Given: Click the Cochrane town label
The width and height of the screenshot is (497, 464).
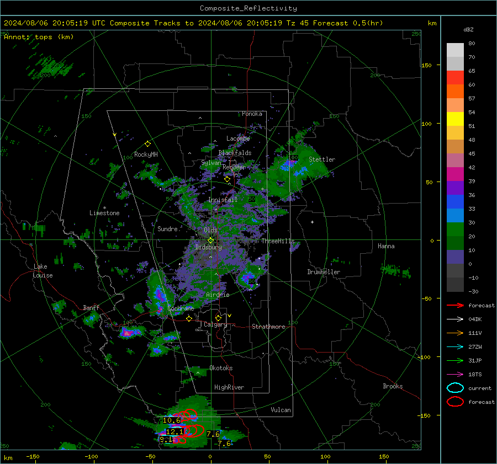Looking at the screenshot, I should 181,308.
